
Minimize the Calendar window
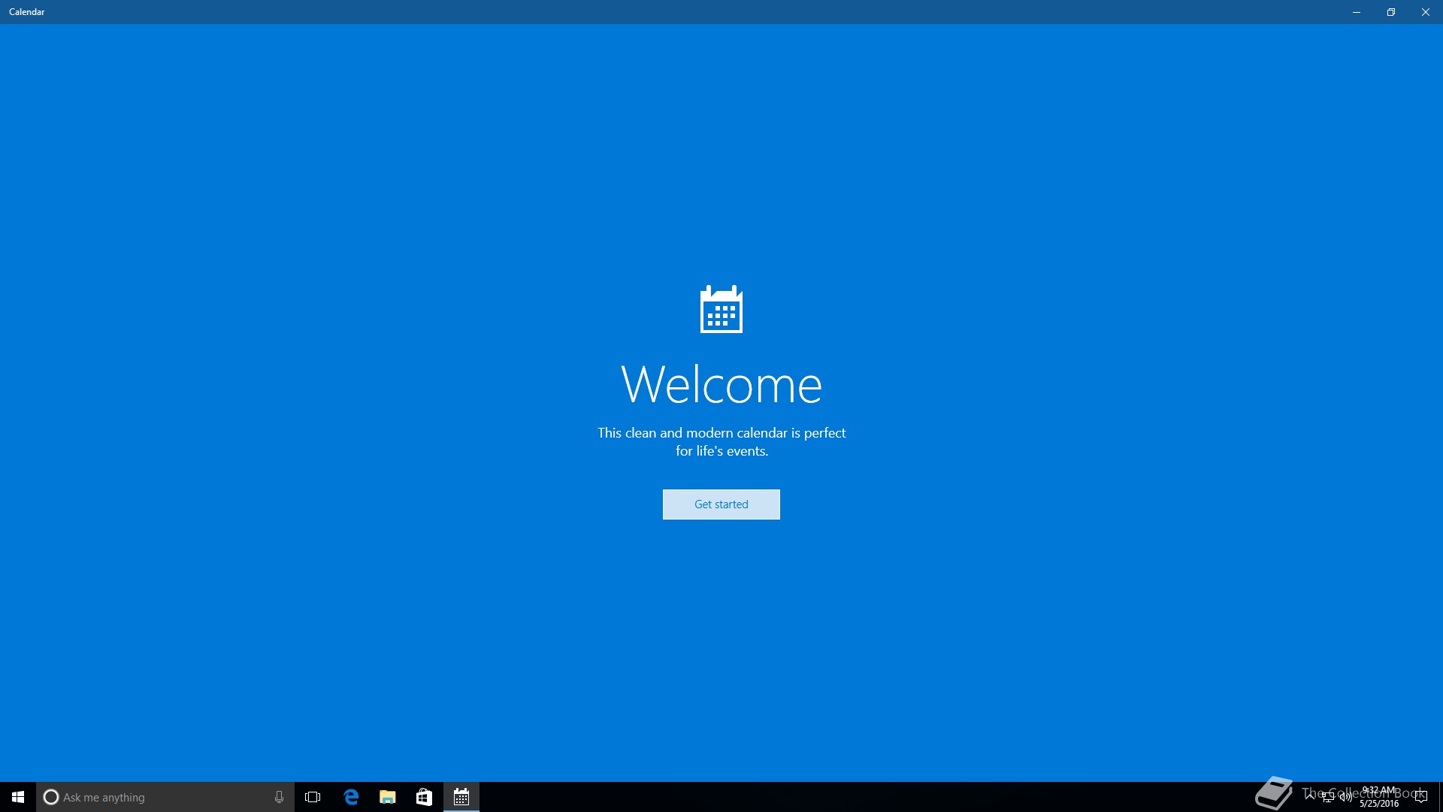(x=1357, y=12)
